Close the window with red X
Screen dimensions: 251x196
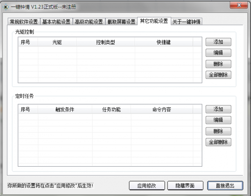(x=238, y=6)
